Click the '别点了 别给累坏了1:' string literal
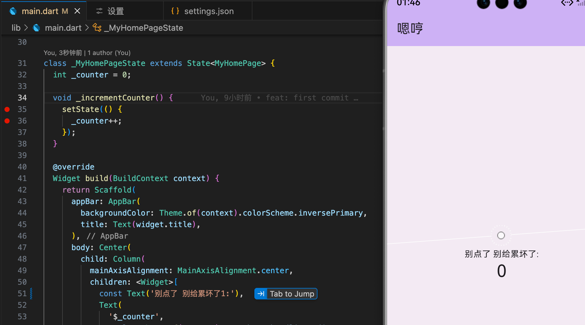The height and width of the screenshot is (325, 585). pyautogui.click(x=192, y=294)
